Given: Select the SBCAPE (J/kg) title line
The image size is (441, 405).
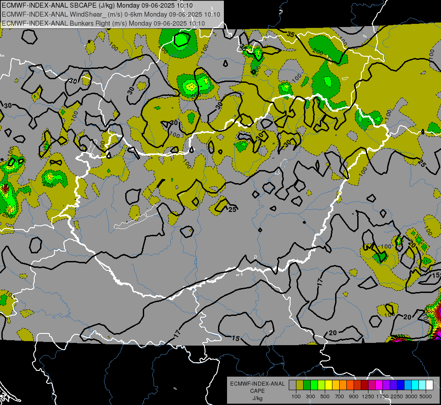Looking at the screenshot, I should pyautogui.click(x=97, y=5).
